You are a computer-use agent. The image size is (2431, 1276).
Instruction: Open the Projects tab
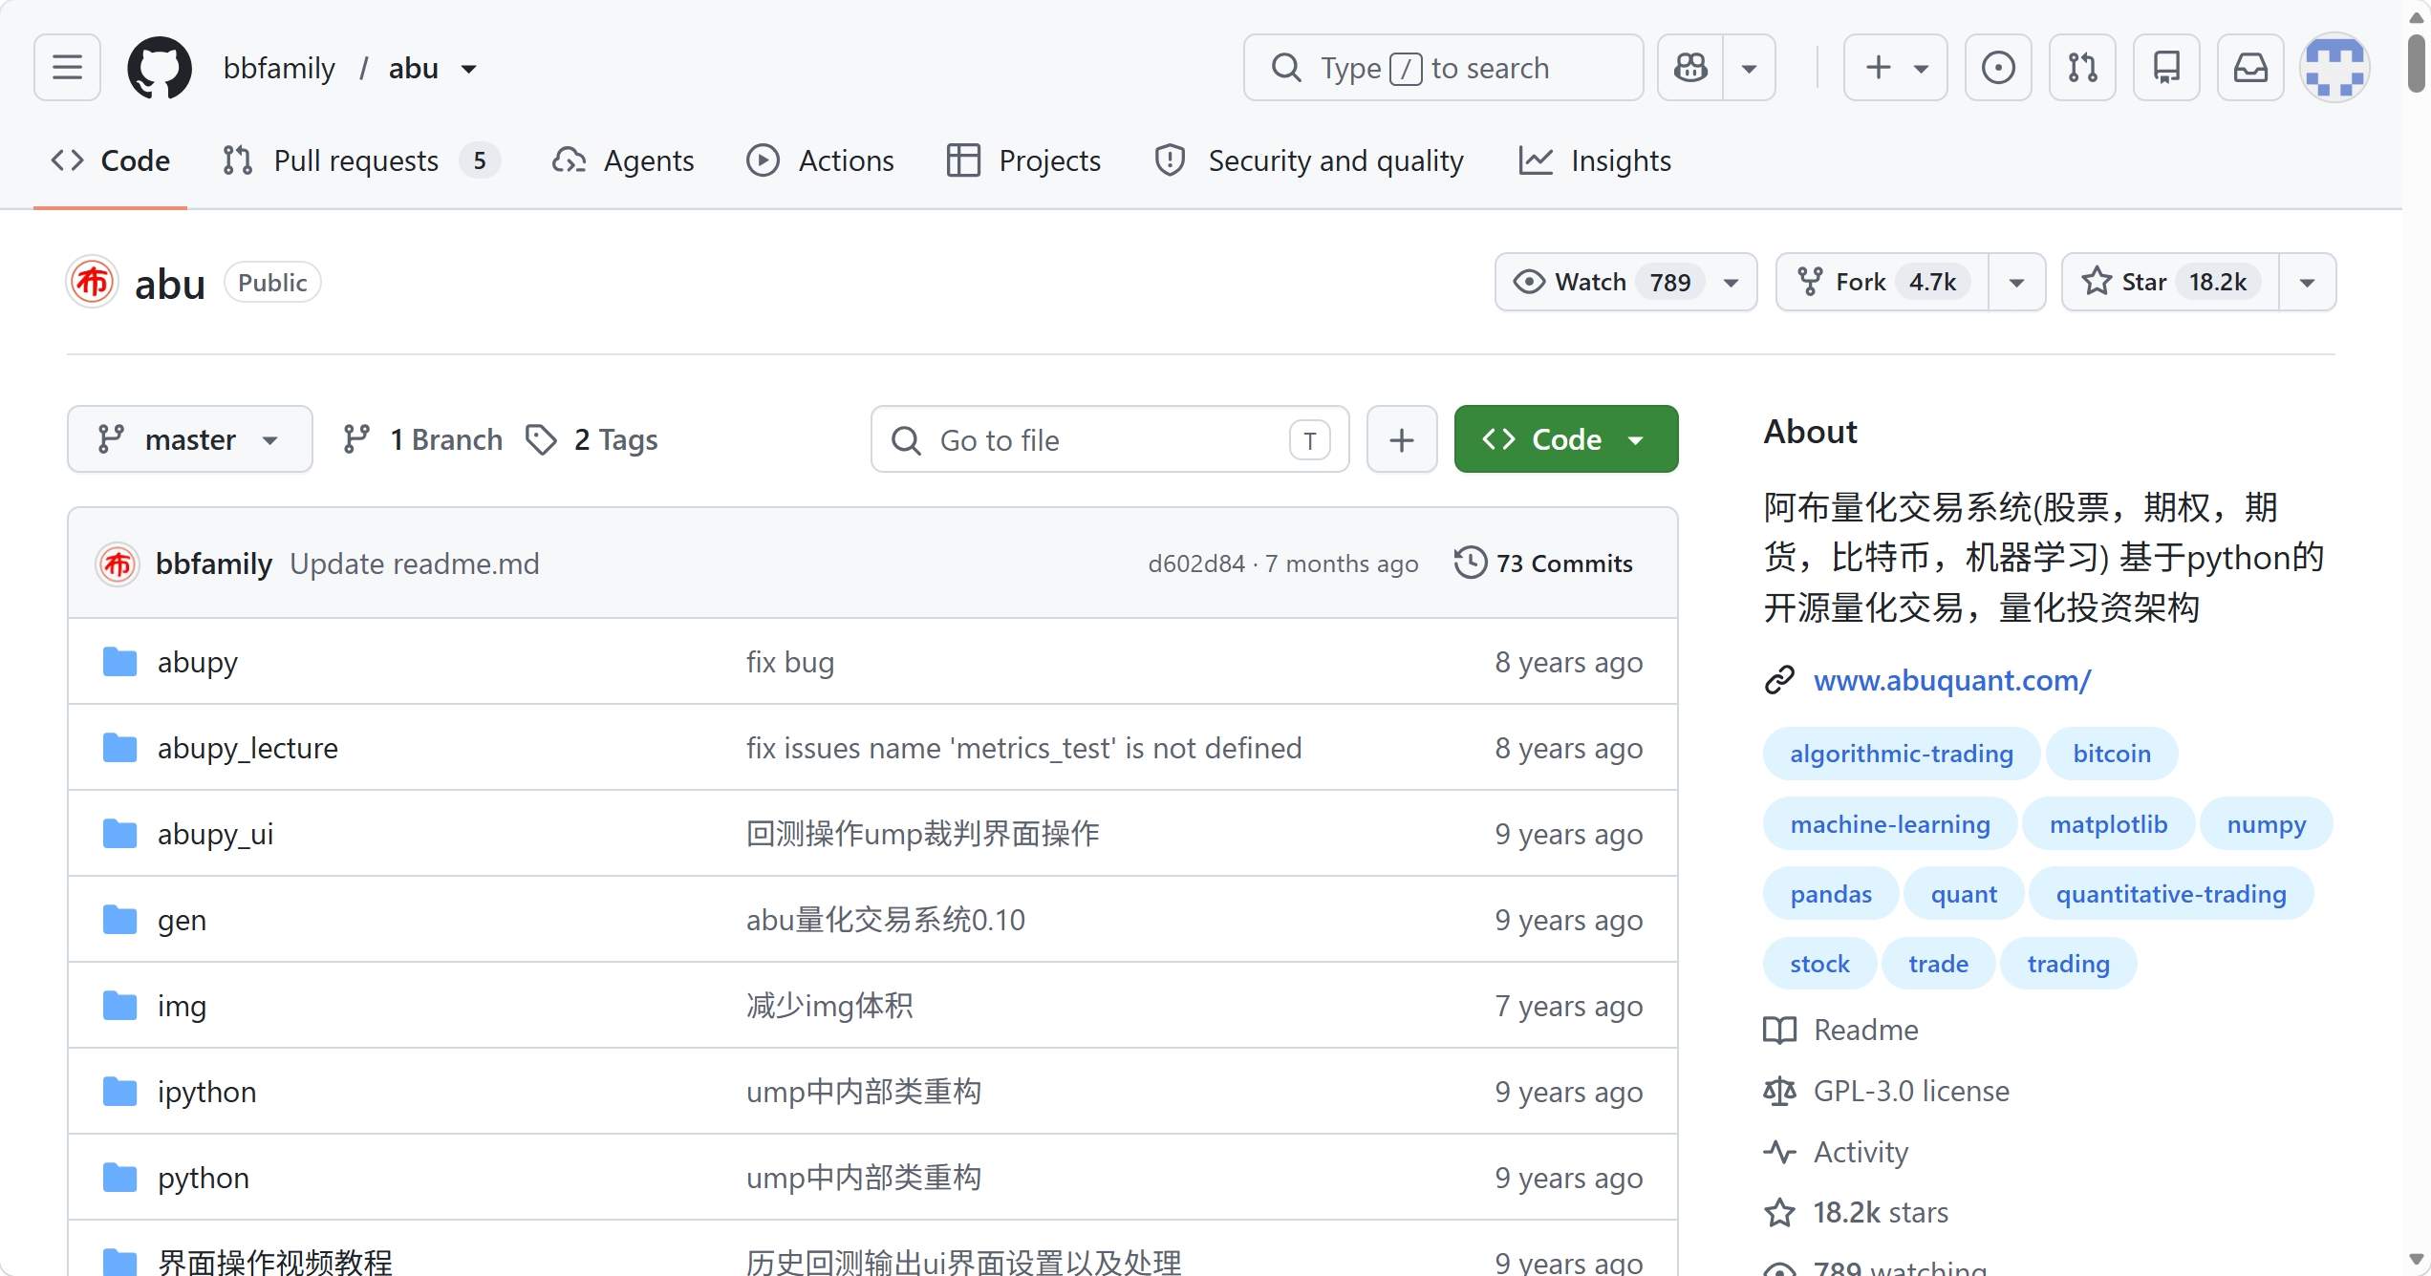pyautogui.click(x=1023, y=161)
